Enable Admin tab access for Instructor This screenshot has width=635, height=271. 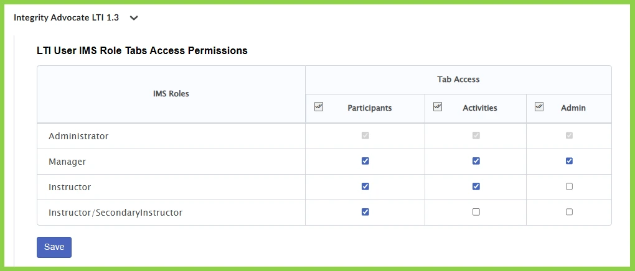[570, 186]
